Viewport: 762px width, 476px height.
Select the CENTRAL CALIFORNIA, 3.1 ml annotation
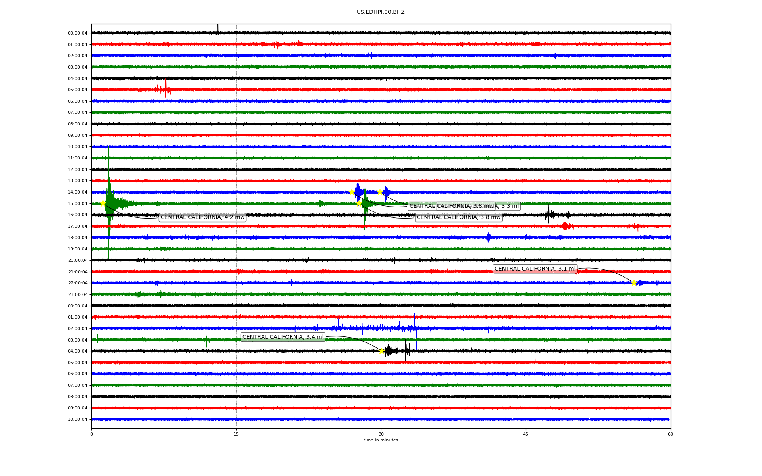coord(535,269)
